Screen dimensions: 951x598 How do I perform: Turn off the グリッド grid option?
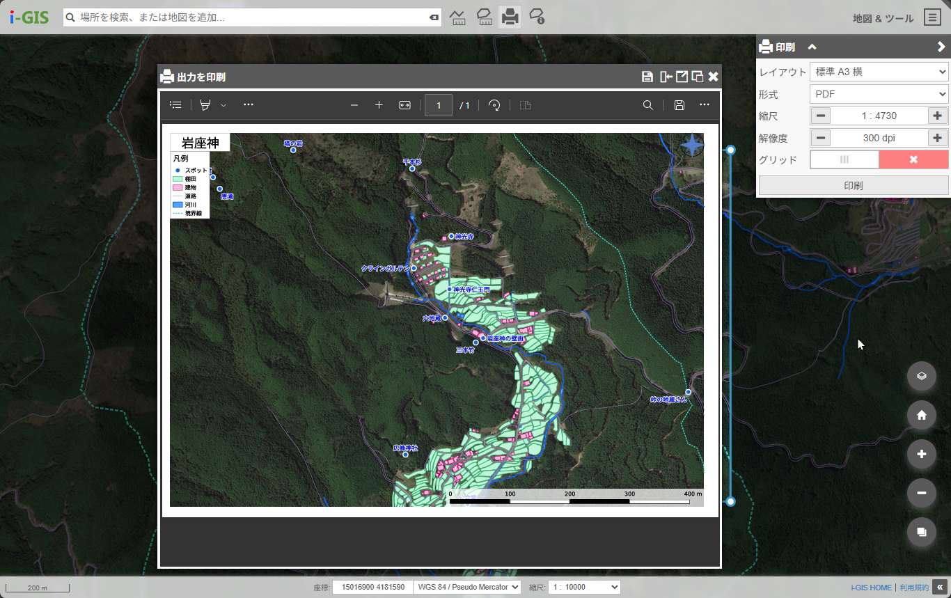pos(913,159)
